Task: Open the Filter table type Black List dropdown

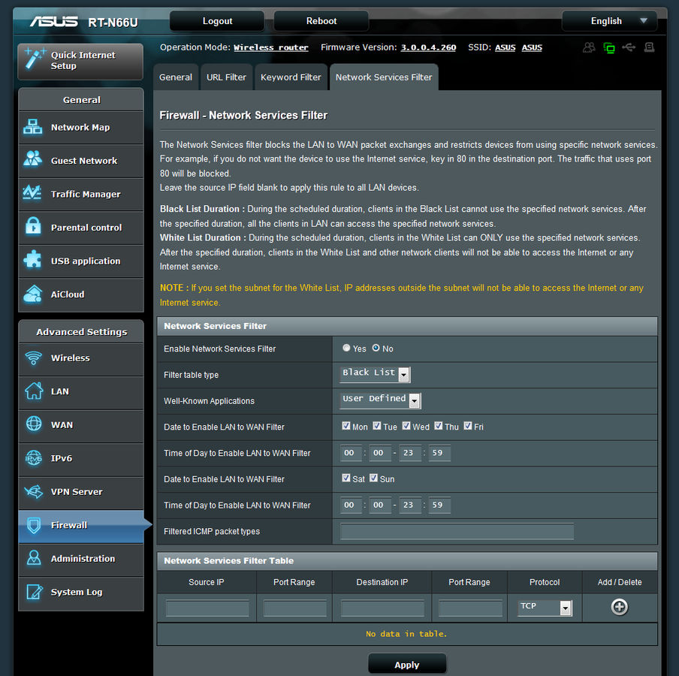Action: pyautogui.click(x=375, y=374)
